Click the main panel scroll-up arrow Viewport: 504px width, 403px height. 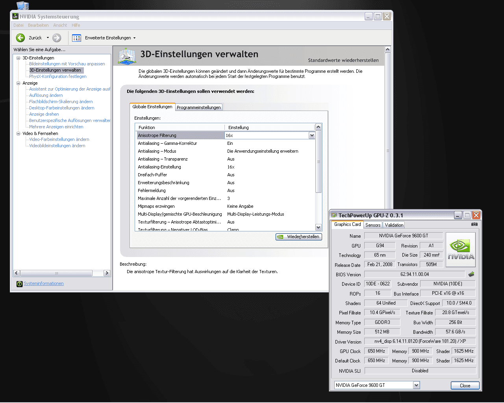387,49
